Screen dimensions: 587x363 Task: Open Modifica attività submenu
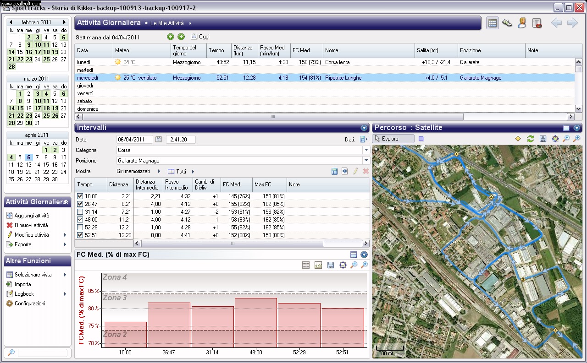(x=37, y=235)
